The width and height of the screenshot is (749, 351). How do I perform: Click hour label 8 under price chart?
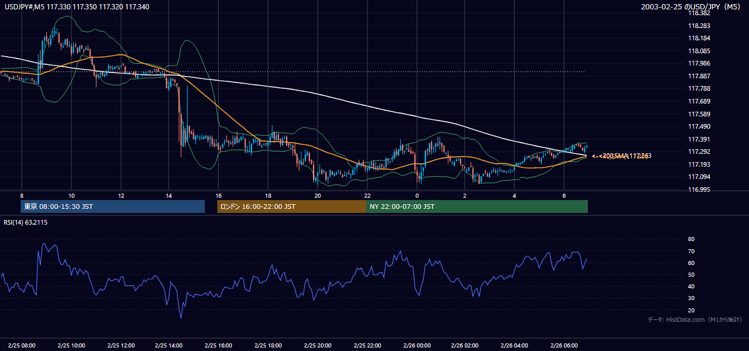(x=22, y=195)
